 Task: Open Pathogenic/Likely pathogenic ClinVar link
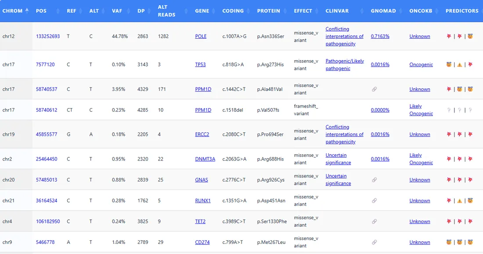[x=345, y=65]
